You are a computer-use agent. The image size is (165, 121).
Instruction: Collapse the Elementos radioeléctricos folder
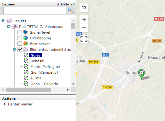pyautogui.click(x=15, y=49)
